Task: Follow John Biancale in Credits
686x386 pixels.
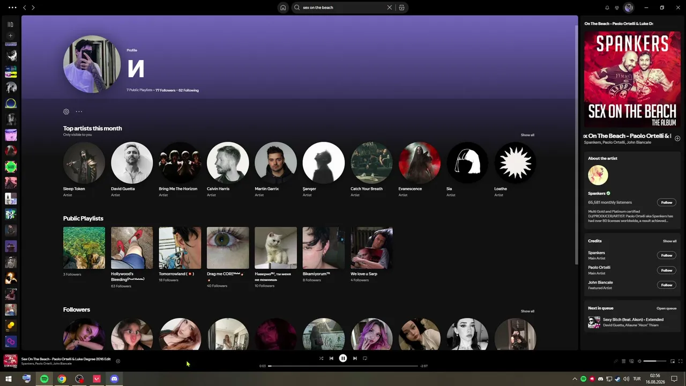Action: click(666, 285)
